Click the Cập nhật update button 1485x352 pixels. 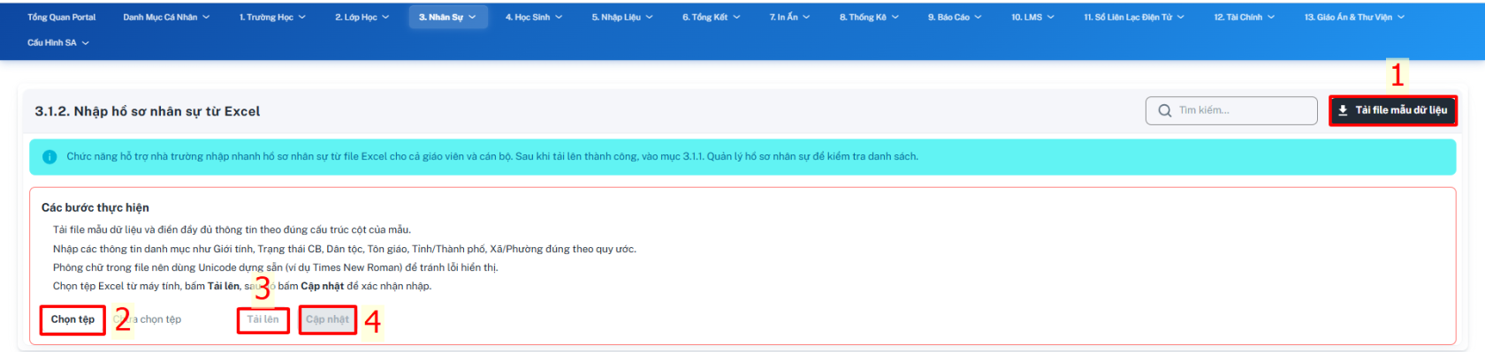point(327,319)
